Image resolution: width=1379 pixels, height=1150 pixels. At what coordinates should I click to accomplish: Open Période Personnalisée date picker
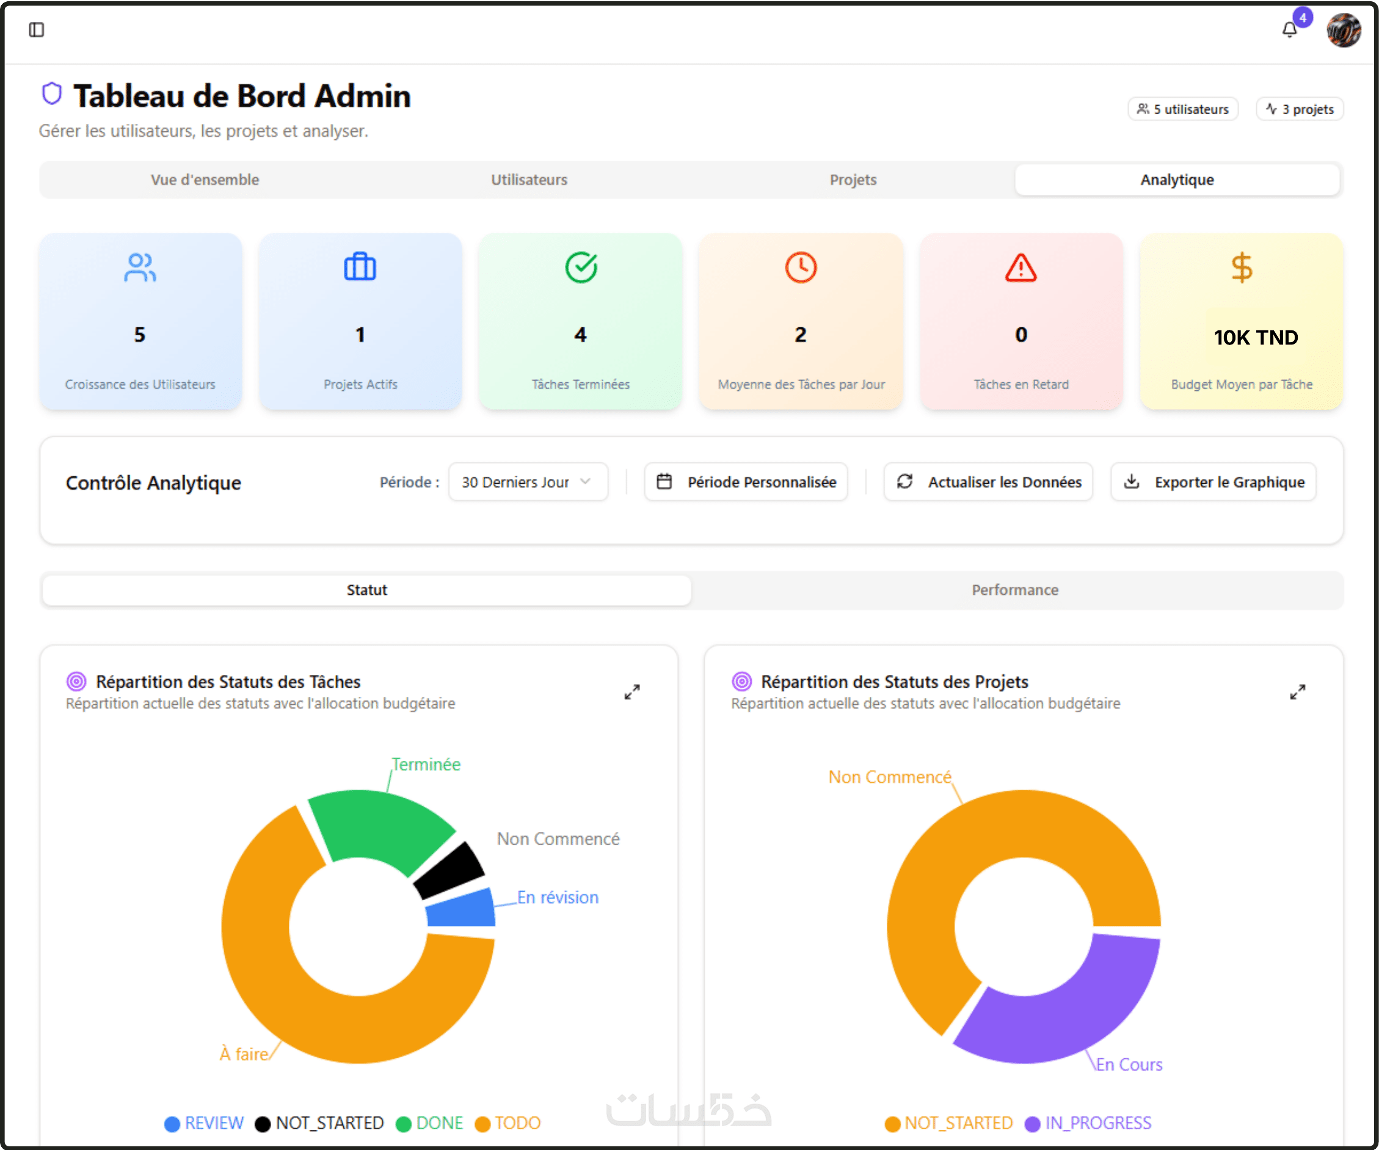coord(745,482)
